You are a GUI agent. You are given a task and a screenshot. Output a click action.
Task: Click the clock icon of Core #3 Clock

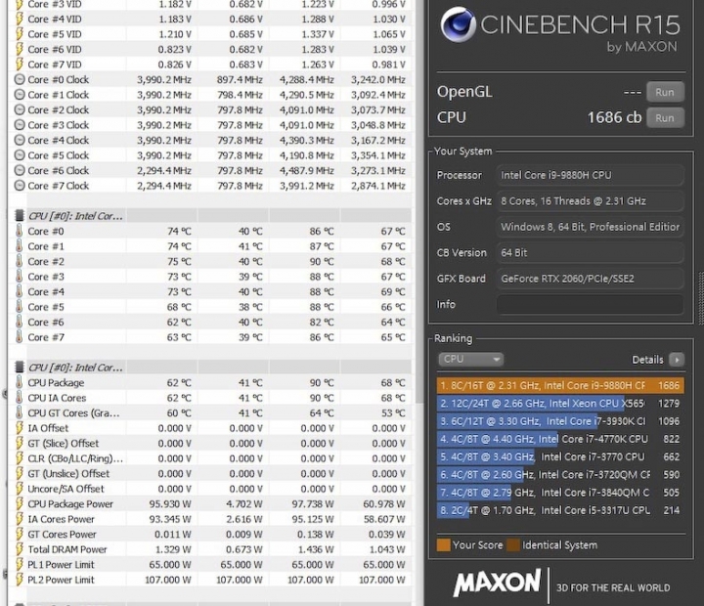20,125
